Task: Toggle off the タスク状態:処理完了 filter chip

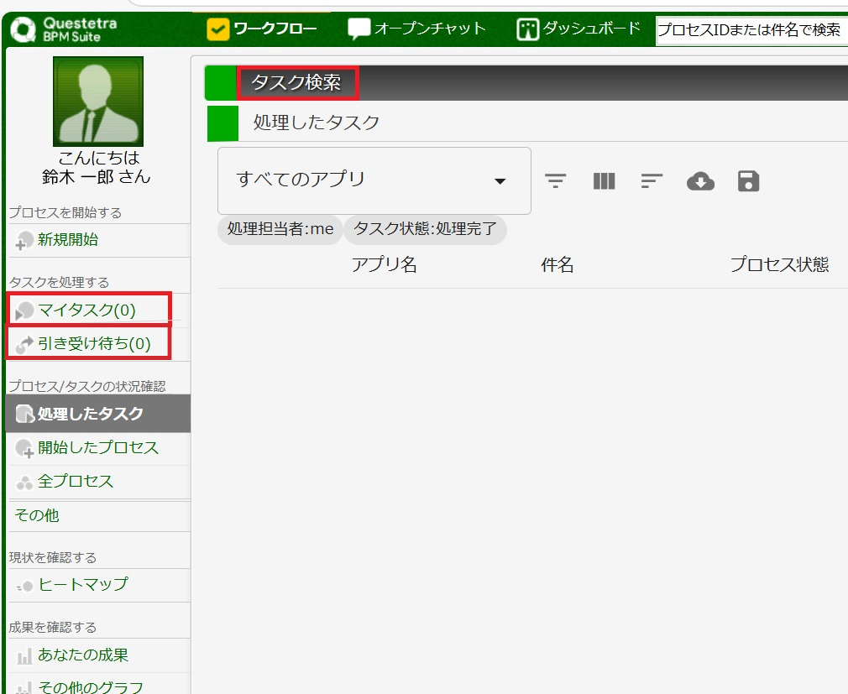Action: 425,229
